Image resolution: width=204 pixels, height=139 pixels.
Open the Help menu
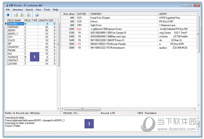click(55, 10)
